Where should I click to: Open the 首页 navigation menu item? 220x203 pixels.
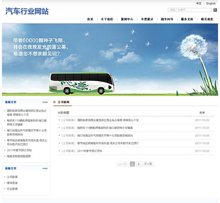(x=90, y=19)
